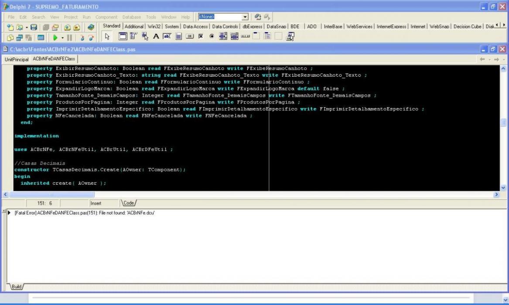Switch to the UnitPrincipal tab
This screenshot has height=305, width=509.
(x=17, y=59)
